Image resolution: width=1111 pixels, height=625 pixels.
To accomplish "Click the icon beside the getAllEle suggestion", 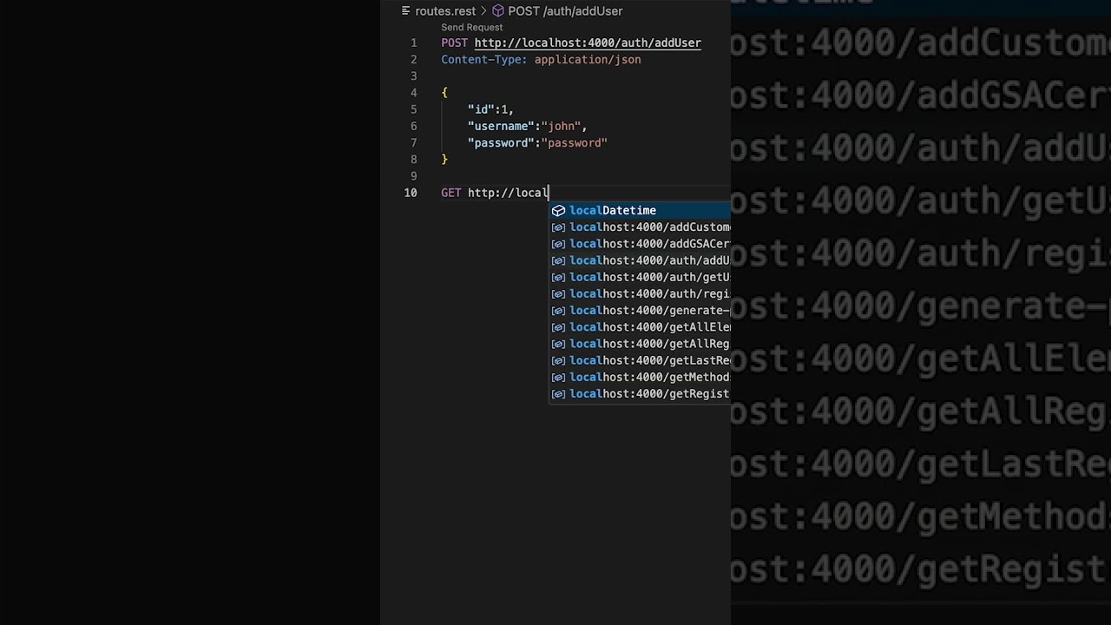I will tap(558, 327).
